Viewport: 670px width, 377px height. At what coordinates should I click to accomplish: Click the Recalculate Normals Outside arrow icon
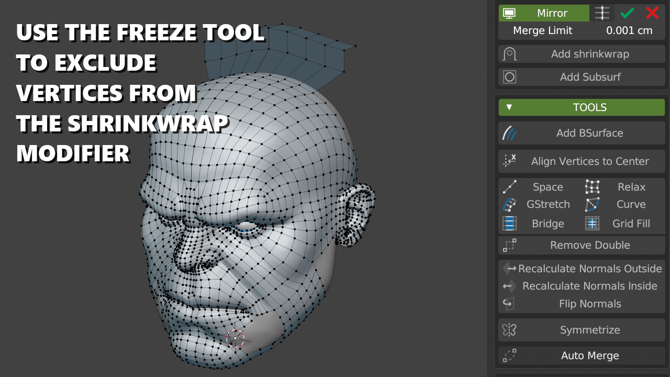509,269
